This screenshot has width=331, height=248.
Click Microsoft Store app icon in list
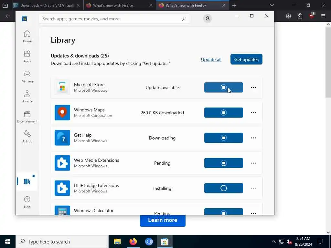[62, 87]
